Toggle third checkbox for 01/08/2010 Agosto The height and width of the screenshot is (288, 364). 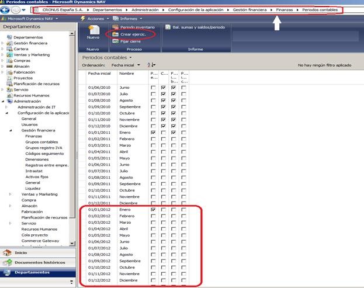(174, 100)
